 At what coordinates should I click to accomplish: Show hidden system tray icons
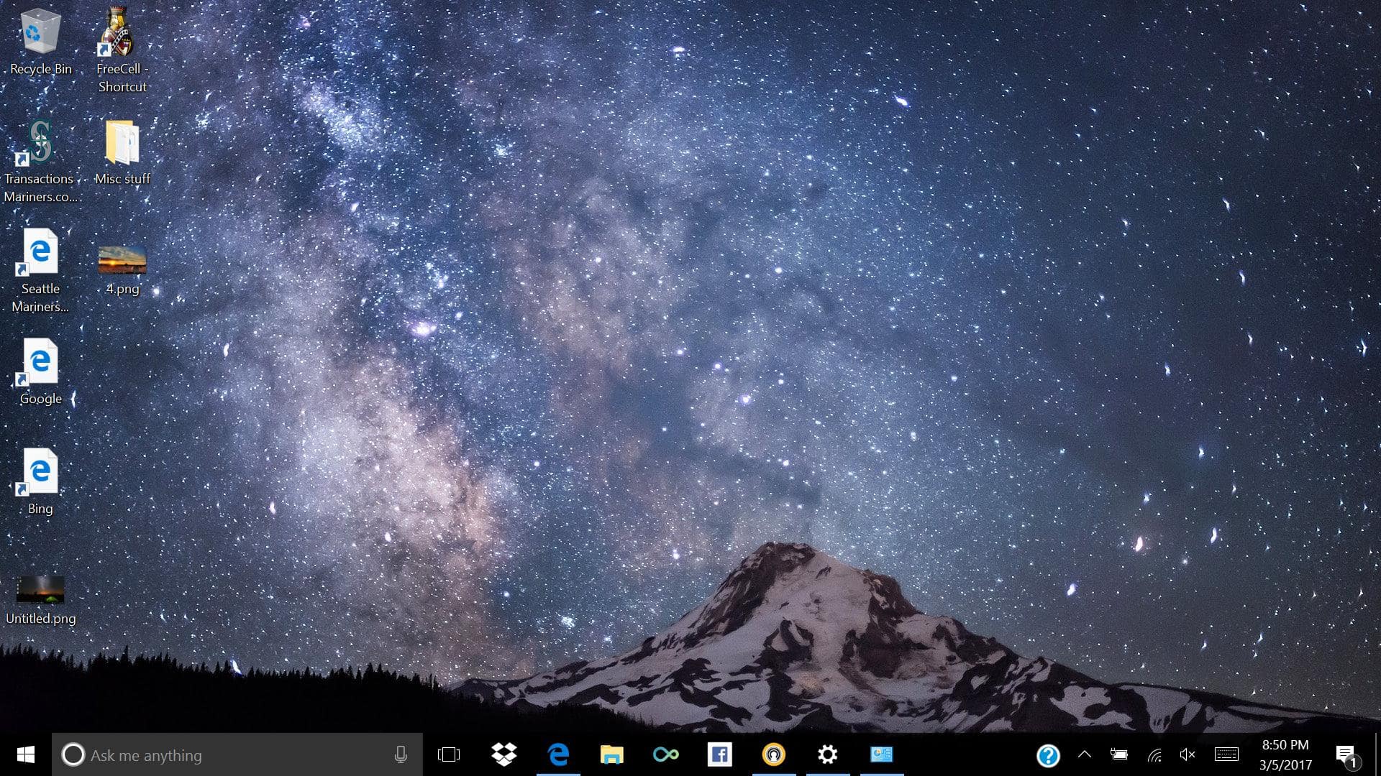1084,754
